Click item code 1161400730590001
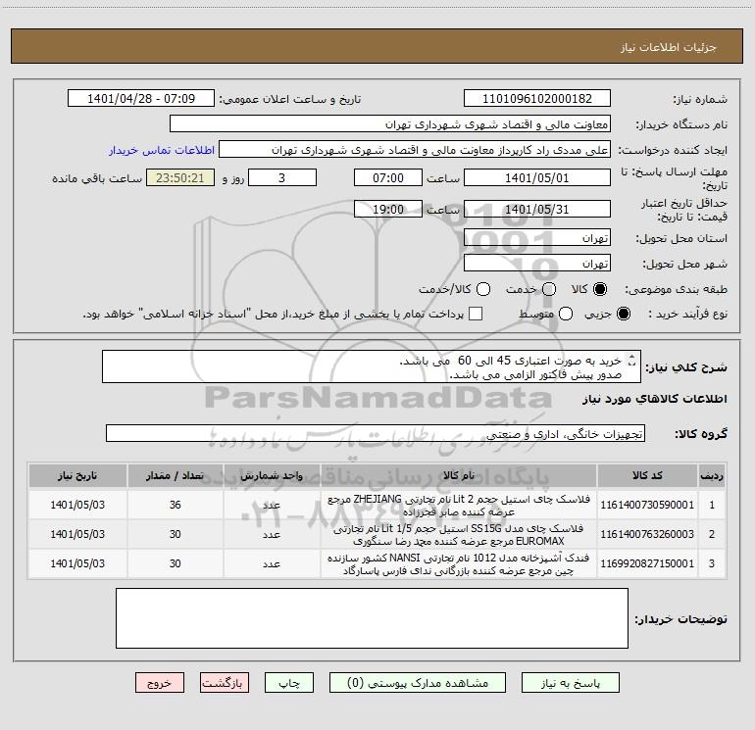This screenshot has height=730, width=755. pos(647,505)
